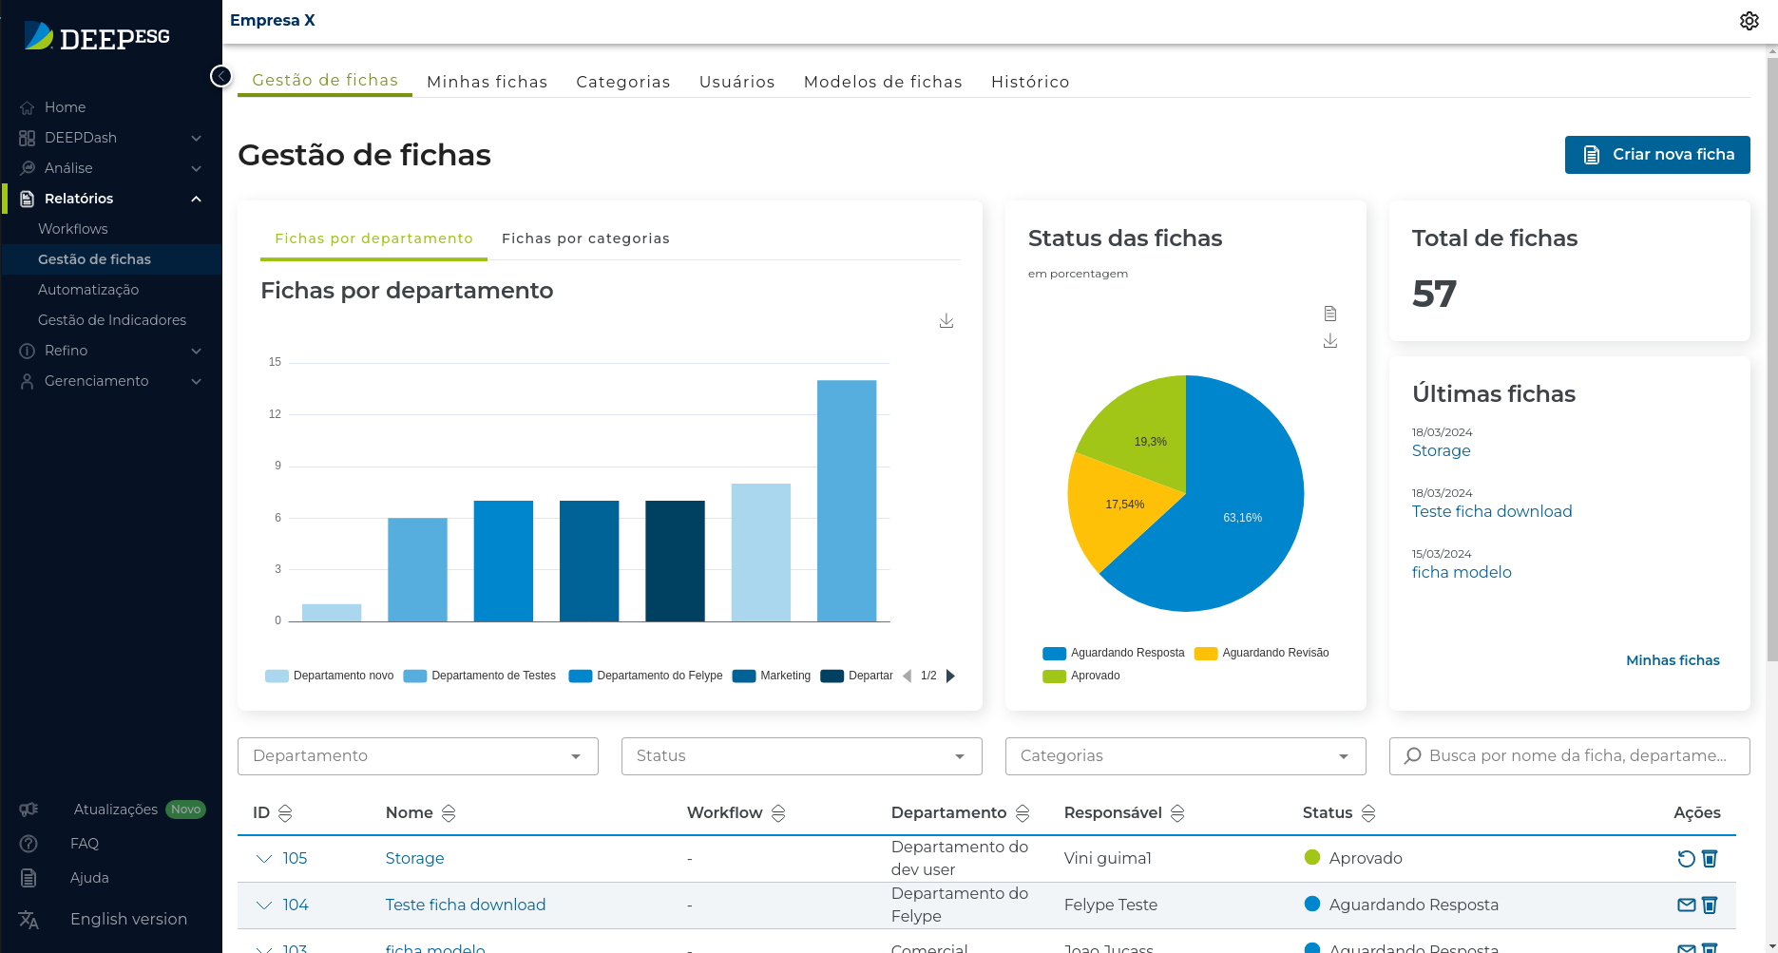The width and height of the screenshot is (1778, 953).
Task: Send email for Teste ficha download row
Action: pyautogui.click(x=1686, y=905)
